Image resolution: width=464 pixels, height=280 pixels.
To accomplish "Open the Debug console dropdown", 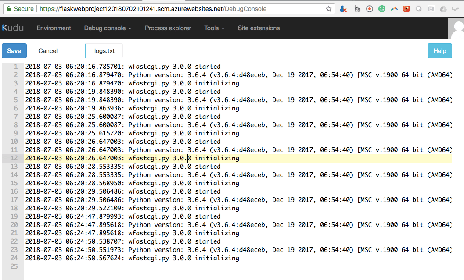I will pyautogui.click(x=108, y=28).
